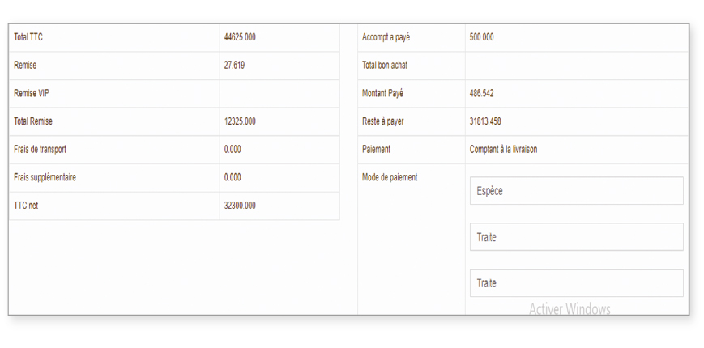The image size is (704, 348).
Task: Select the TTC net value 32300.000
Action: pyautogui.click(x=240, y=206)
